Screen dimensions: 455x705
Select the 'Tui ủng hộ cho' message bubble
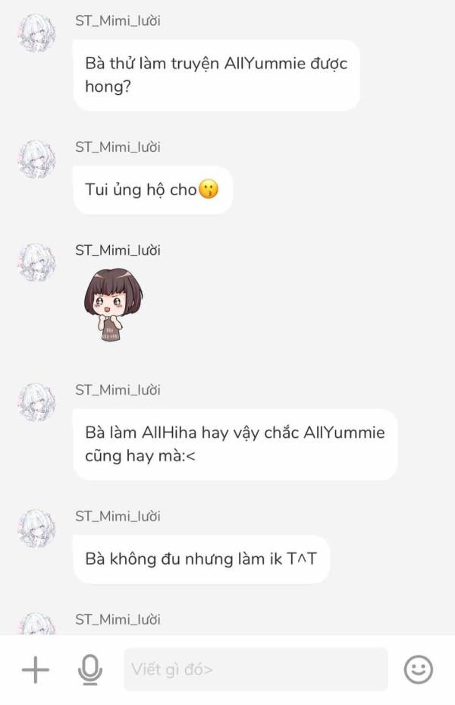point(152,190)
